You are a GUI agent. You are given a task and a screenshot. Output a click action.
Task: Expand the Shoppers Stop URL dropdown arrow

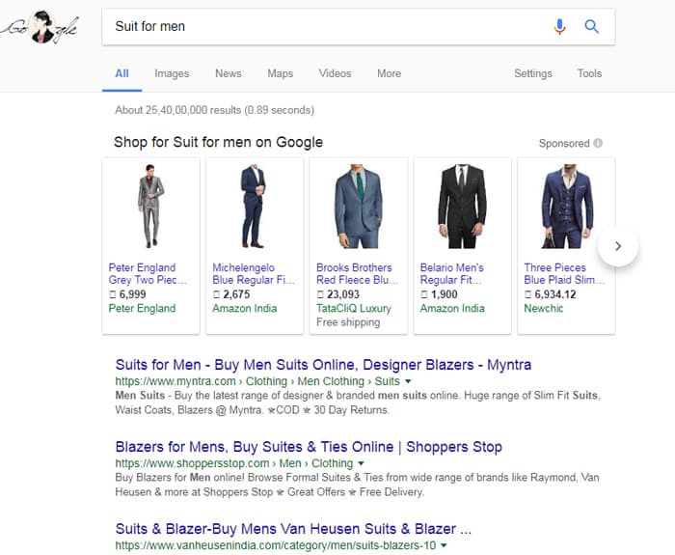(362, 463)
